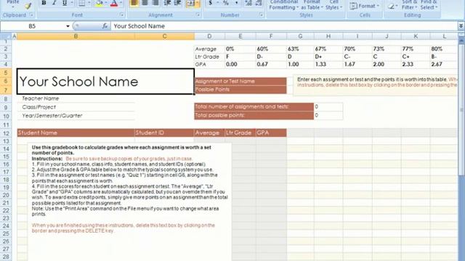
Task: Click the formula bar showing Your School Name
Action: pyautogui.click(x=284, y=26)
